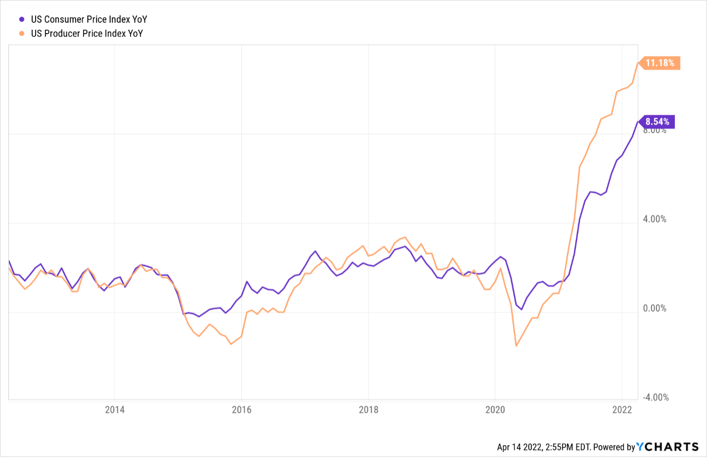This screenshot has height=459, width=707.
Task: Click the 2014 x-axis label
Action: 115,410
